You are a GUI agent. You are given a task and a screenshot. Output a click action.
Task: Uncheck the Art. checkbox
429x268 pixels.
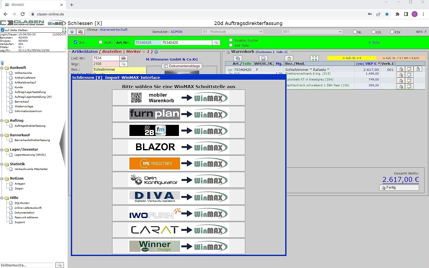tap(76, 42)
